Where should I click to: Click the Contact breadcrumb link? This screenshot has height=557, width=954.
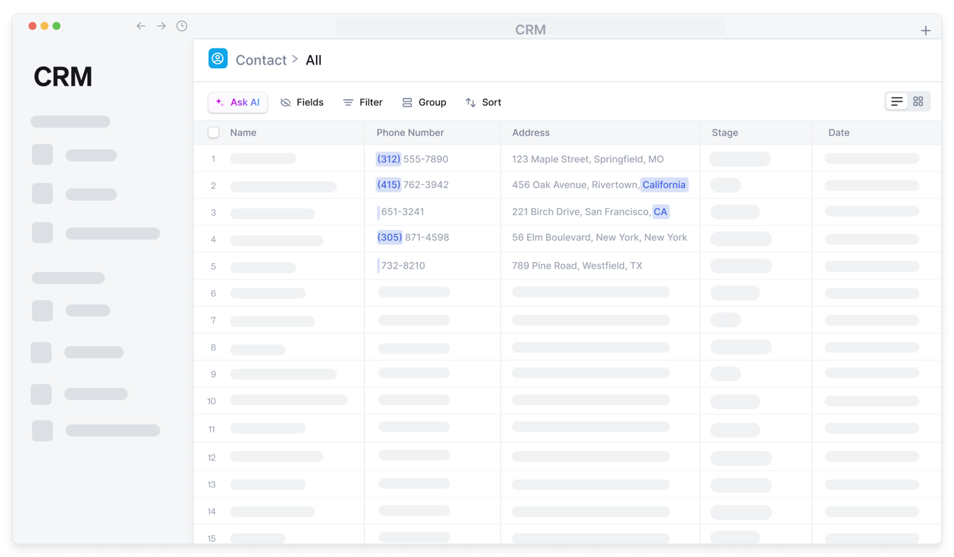coord(261,60)
